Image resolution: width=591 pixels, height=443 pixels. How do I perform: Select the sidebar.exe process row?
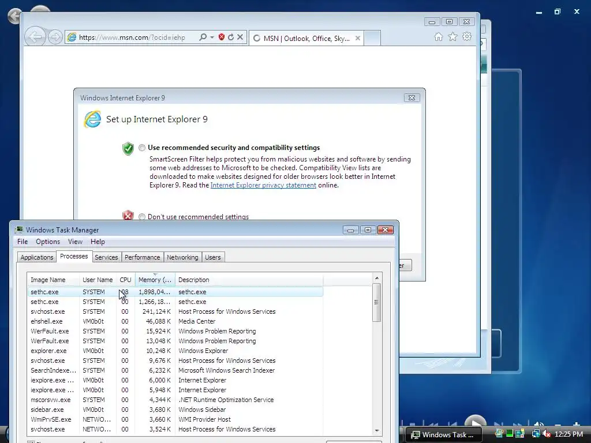[x=175, y=410]
